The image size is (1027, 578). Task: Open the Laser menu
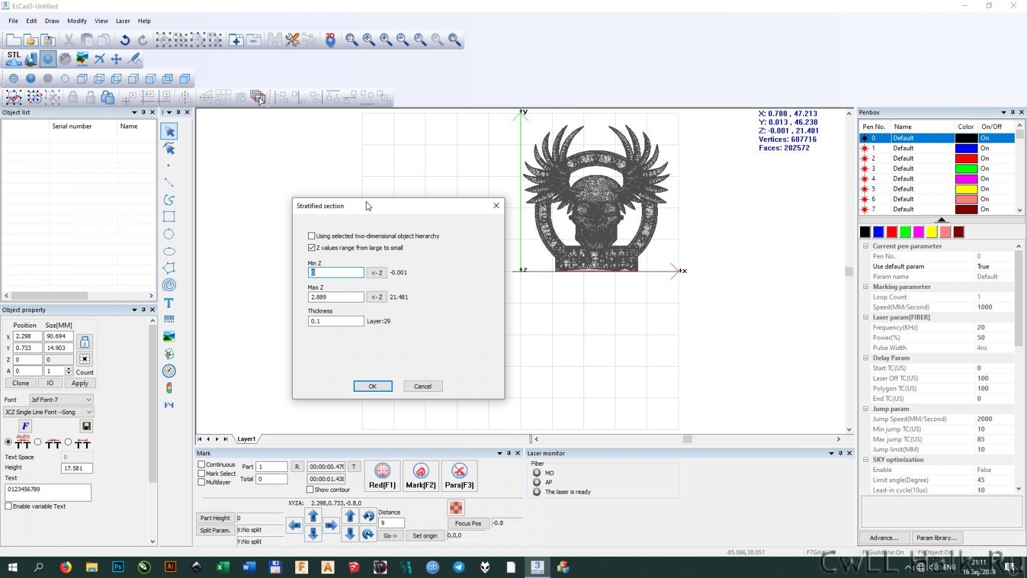(123, 21)
